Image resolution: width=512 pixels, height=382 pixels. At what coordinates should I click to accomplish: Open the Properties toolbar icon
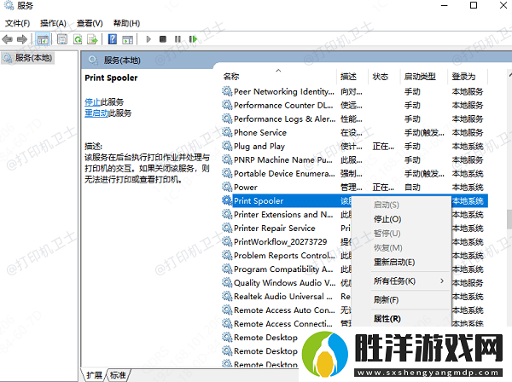[x=61, y=39]
